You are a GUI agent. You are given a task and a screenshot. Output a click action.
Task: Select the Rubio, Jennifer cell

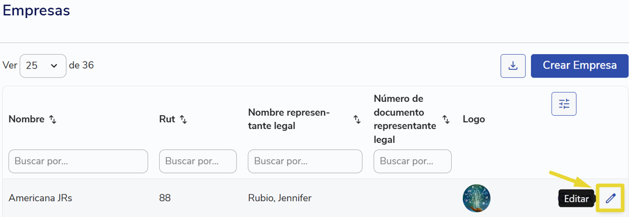point(280,198)
